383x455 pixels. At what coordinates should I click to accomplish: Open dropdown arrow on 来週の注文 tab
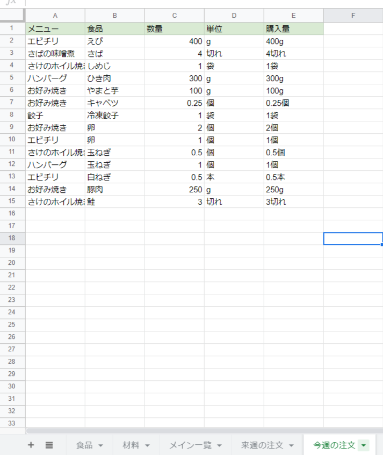[x=291, y=445]
